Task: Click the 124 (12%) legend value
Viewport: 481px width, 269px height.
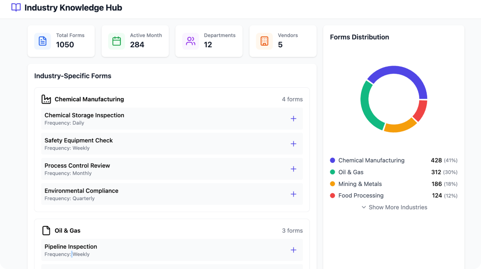Action: tap(444, 196)
